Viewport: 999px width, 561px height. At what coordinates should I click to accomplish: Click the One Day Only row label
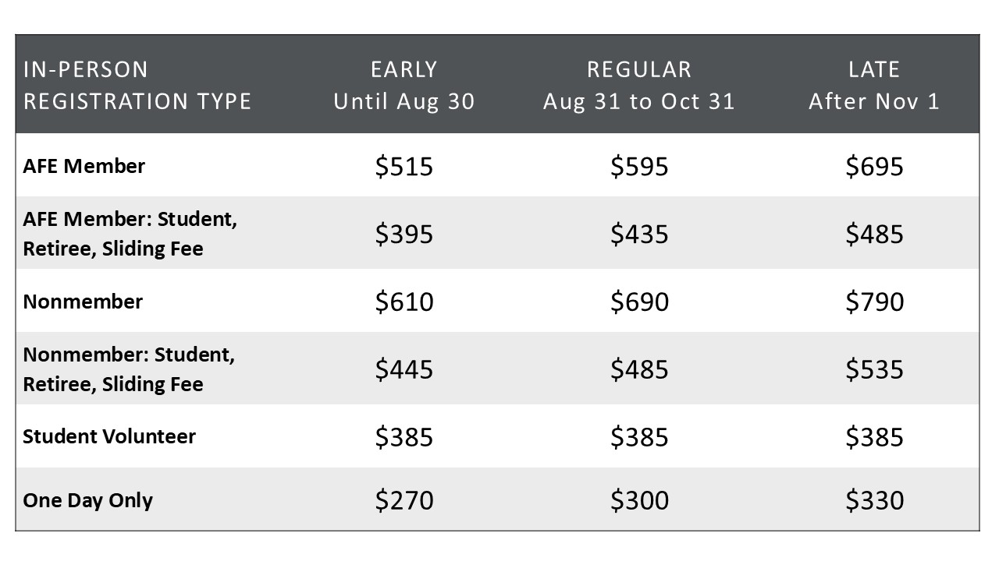tap(87, 500)
